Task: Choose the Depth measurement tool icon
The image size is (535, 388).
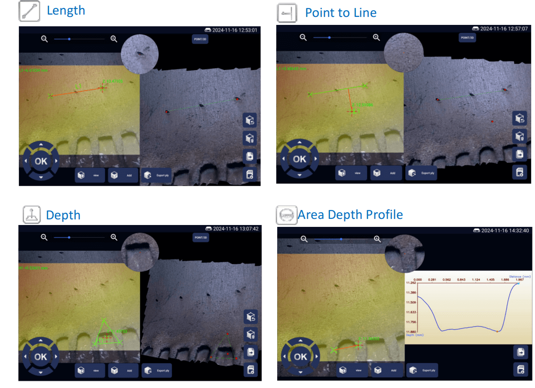Action: pos(32,215)
